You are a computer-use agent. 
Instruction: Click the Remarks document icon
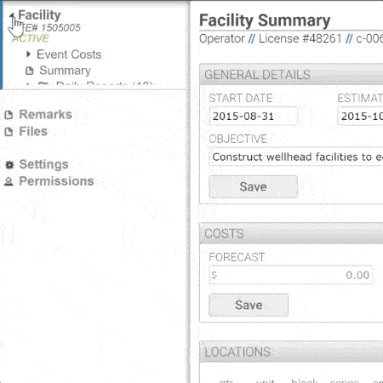[x=9, y=115]
